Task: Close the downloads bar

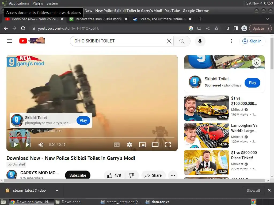Action: pos(269,191)
